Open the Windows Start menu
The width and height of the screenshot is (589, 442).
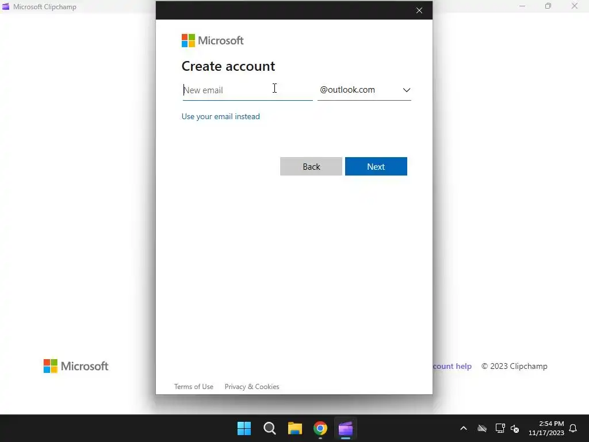(244, 428)
